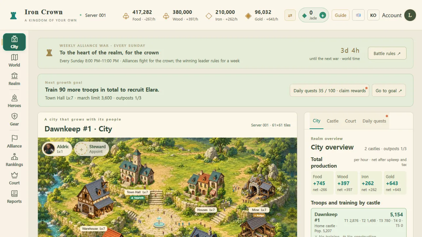Select the Town Hall Lv.7 label
The image size is (422, 237).
[x=137, y=192]
